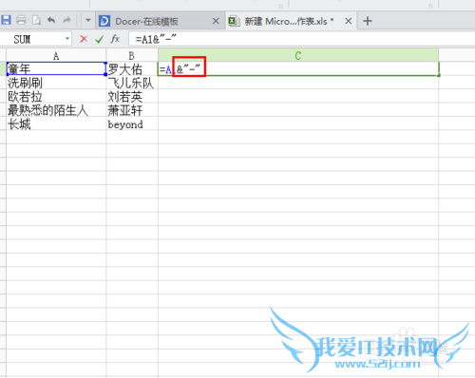This screenshot has height=378, width=475.
Task: Close the Docer templates tab
Action: pyautogui.click(x=216, y=21)
